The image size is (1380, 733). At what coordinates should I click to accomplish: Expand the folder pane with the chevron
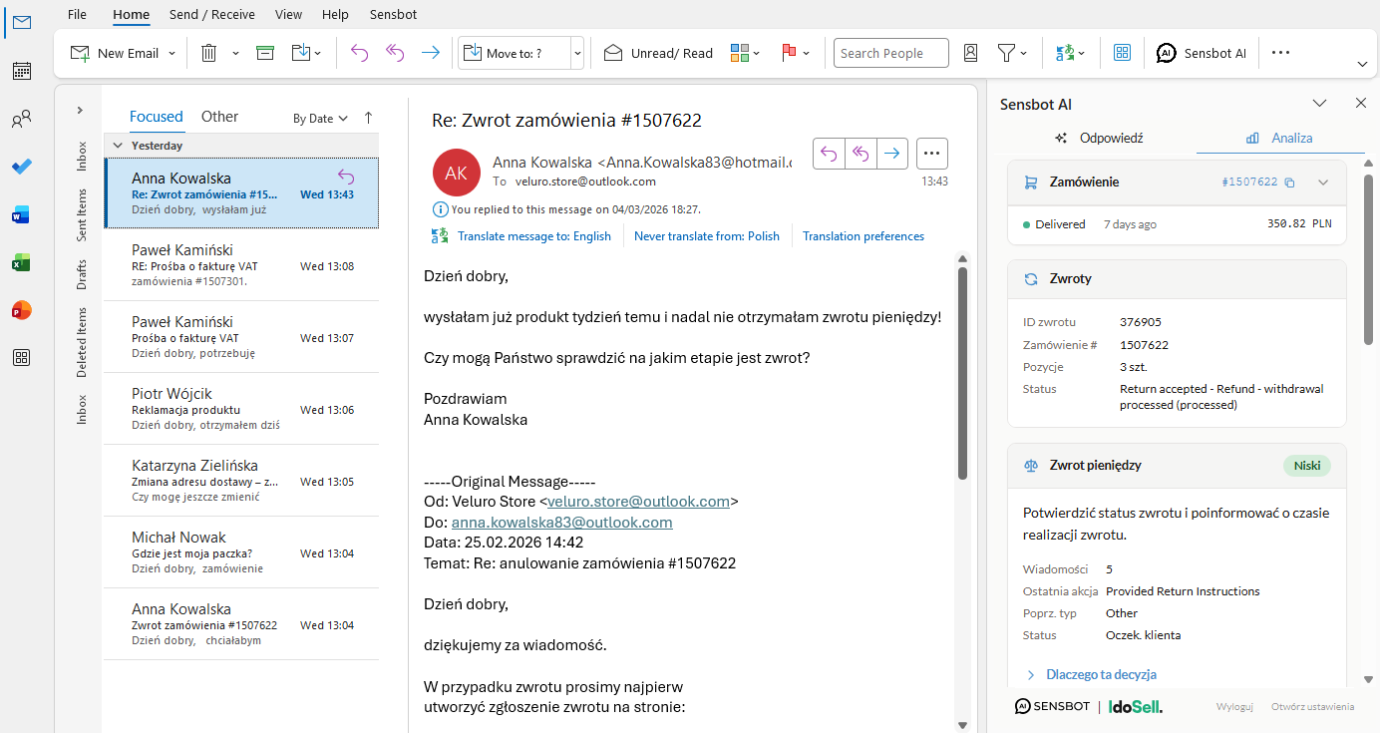80,110
